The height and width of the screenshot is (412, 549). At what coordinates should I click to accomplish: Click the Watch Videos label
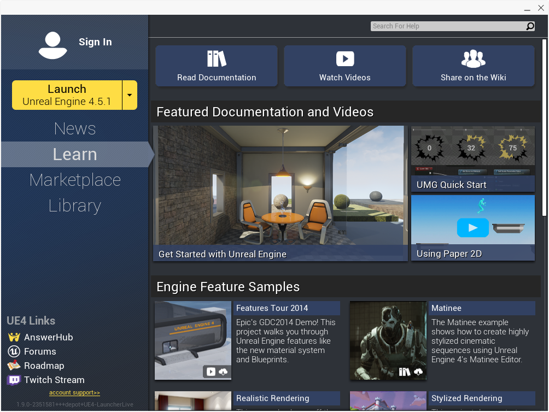click(345, 78)
